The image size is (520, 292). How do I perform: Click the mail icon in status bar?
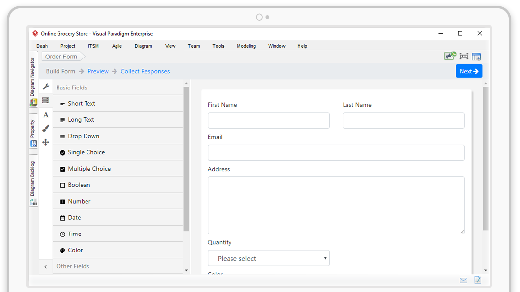tap(463, 280)
